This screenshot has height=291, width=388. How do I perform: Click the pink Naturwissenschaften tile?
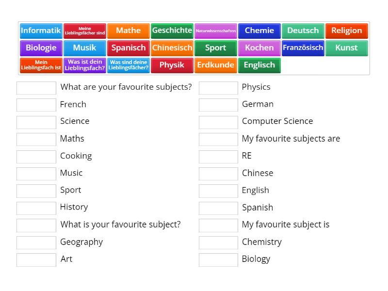pyautogui.click(x=216, y=31)
